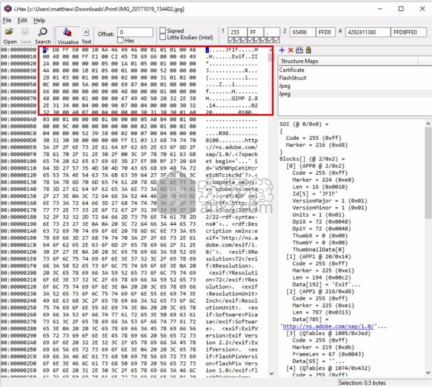This screenshot has width=432, height=387.
Task: Click 'FrameLen = 67 (0x0043)' line
Action: (x=328, y=354)
